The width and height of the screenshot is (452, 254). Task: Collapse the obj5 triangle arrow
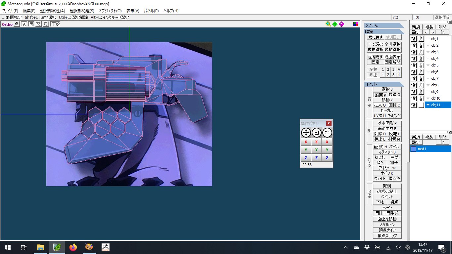point(428,65)
